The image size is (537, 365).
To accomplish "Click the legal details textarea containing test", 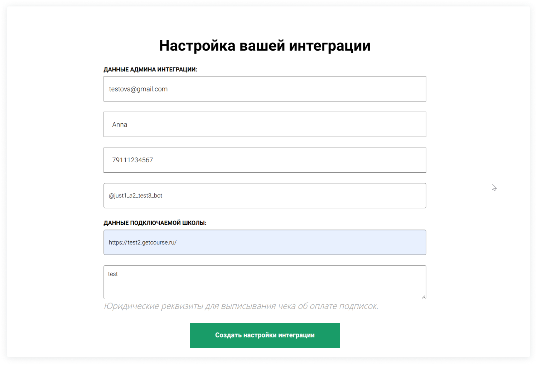I will coord(265,282).
